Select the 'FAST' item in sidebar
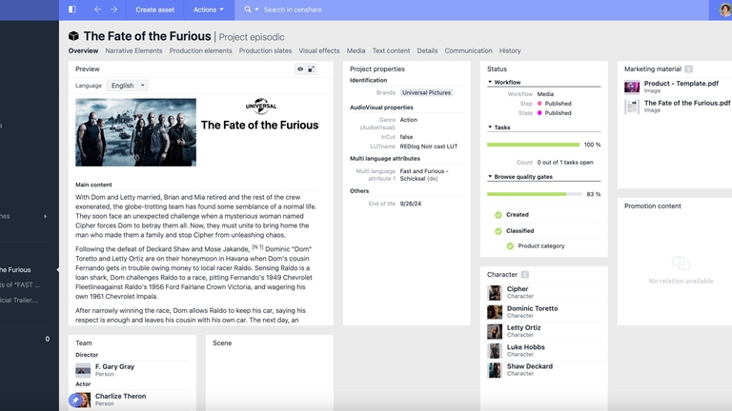Viewport: 732px width, 411px height. [20, 284]
